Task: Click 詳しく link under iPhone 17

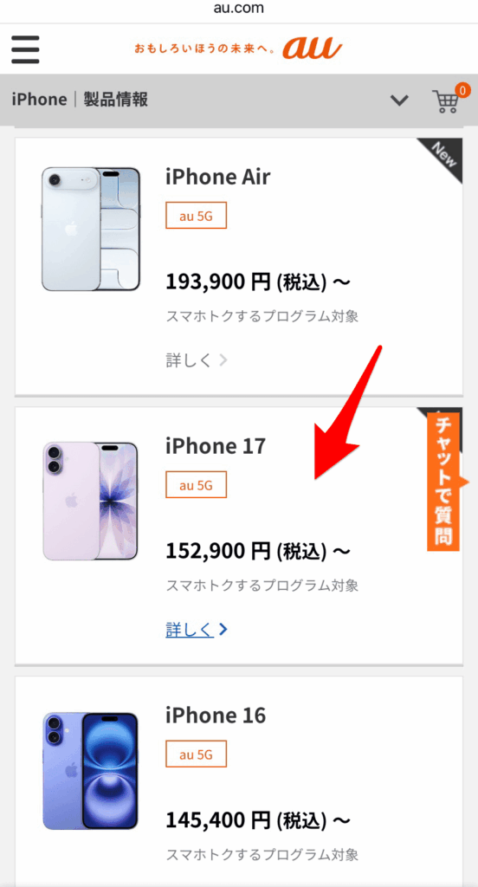Action: 190,629
